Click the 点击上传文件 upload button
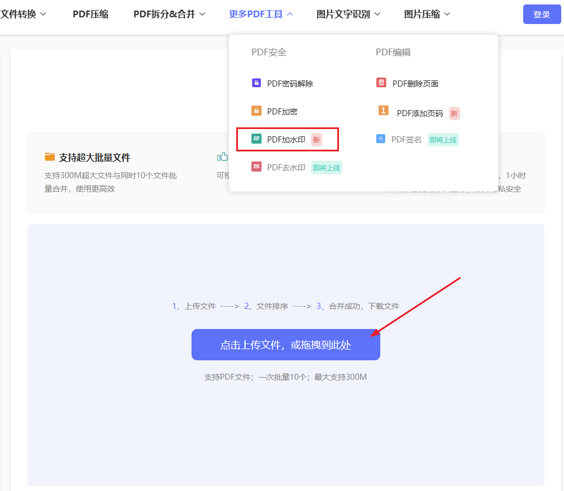The image size is (564, 491). click(x=285, y=345)
